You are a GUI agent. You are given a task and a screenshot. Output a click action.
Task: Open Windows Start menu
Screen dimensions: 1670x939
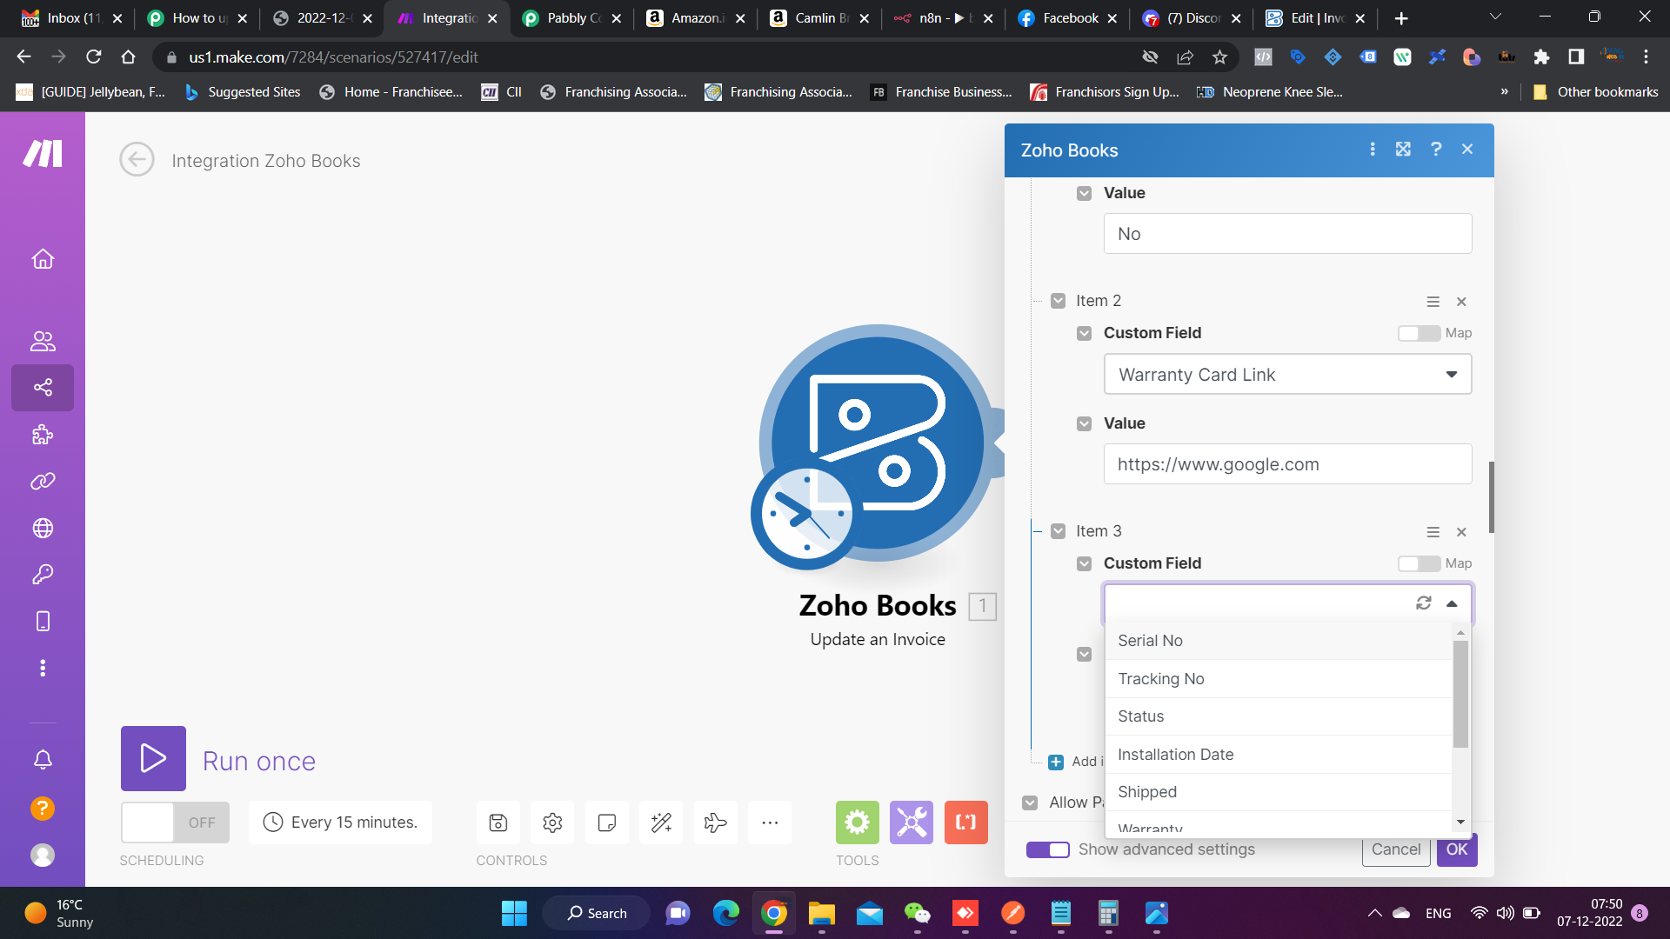pyautogui.click(x=514, y=913)
